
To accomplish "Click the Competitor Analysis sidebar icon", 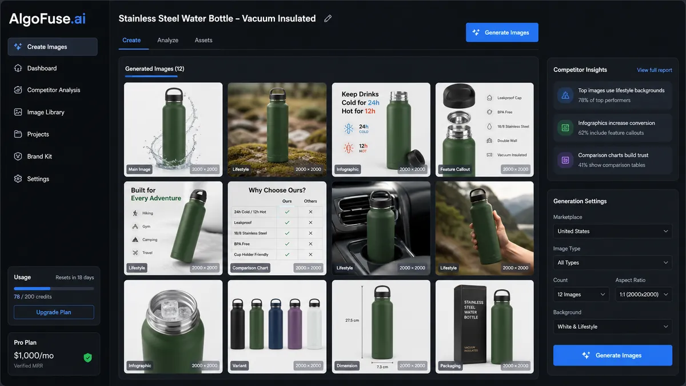I will click(18, 90).
